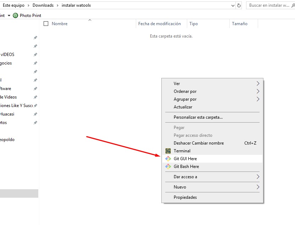This screenshot has width=295, height=225.
Task: Click Downloads in breadcrumb path
Action: pyautogui.click(x=43, y=5)
